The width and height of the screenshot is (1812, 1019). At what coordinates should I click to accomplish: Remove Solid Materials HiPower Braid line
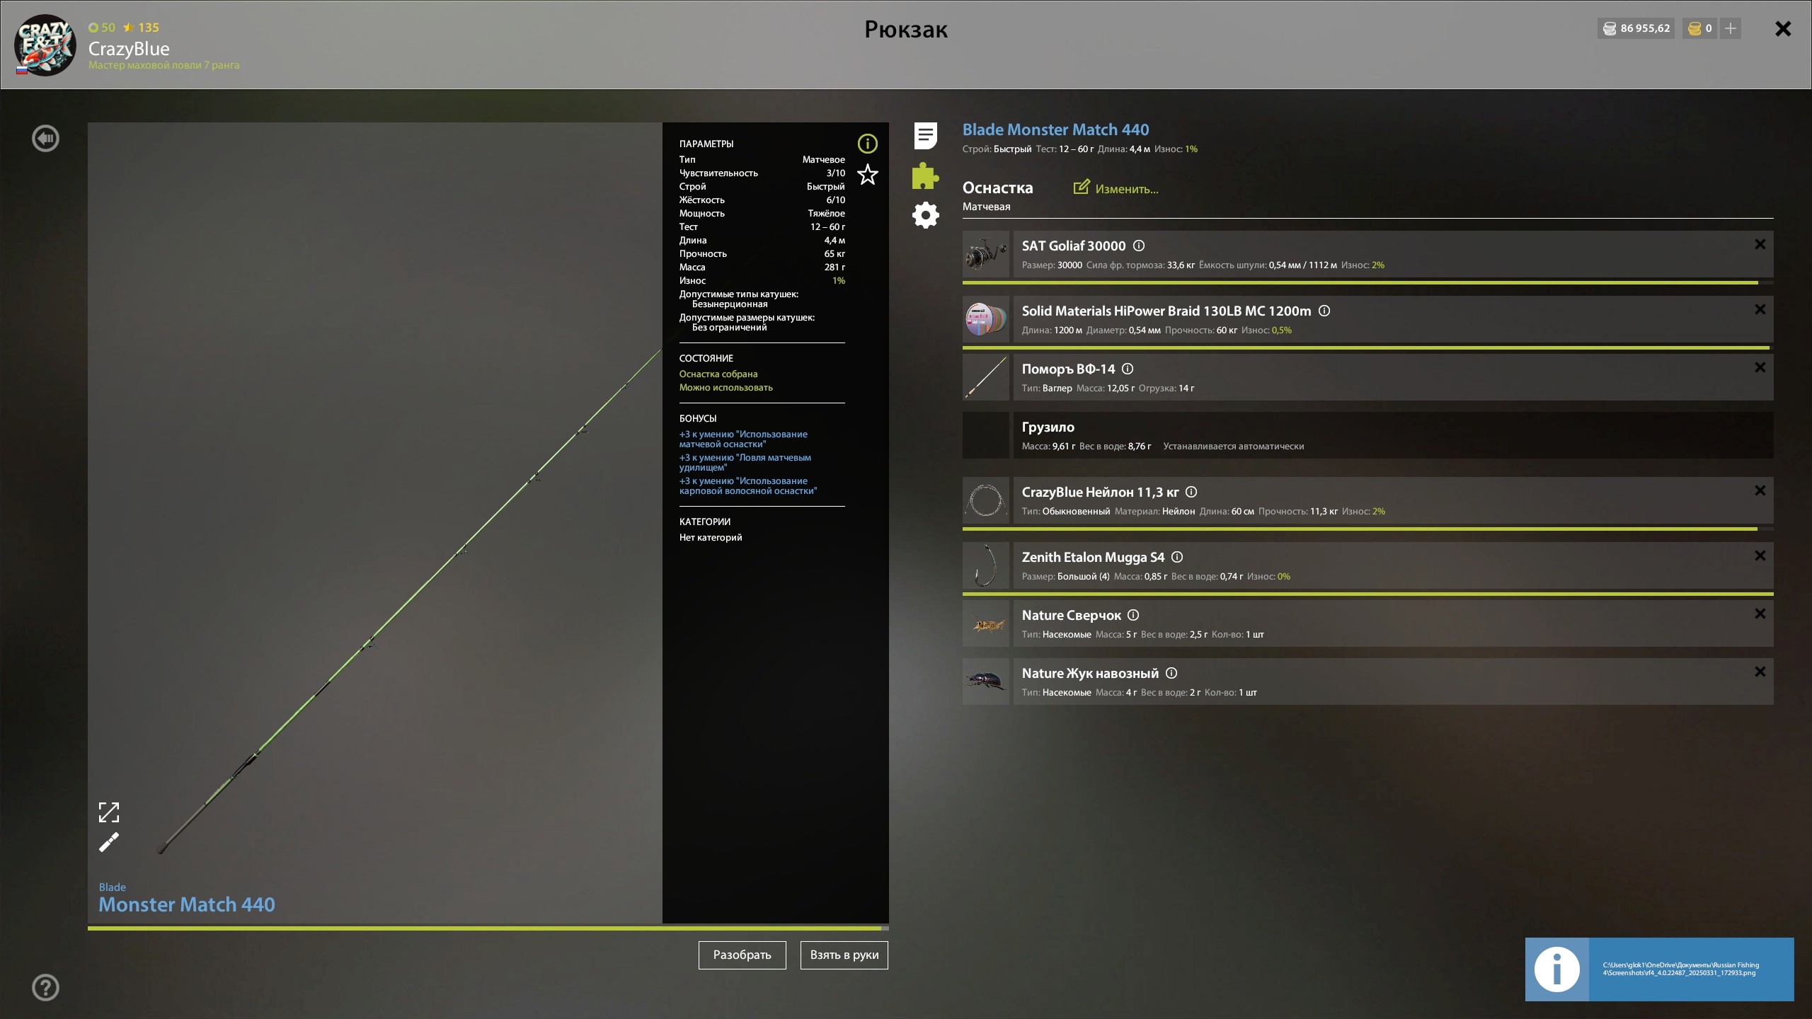(1760, 309)
